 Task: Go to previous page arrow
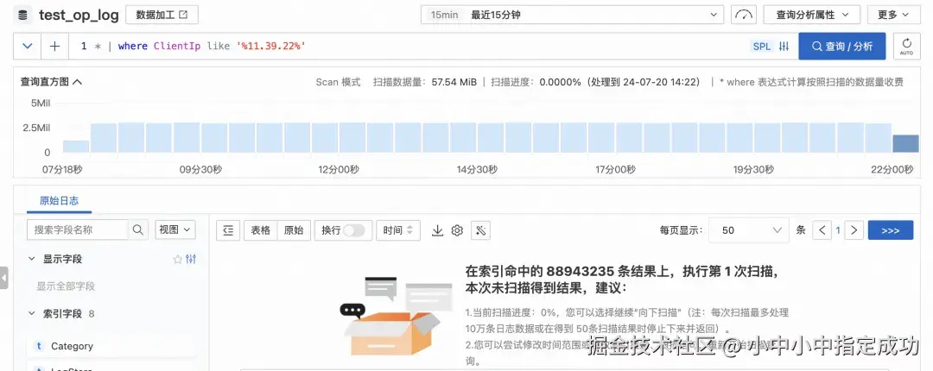(822, 230)
